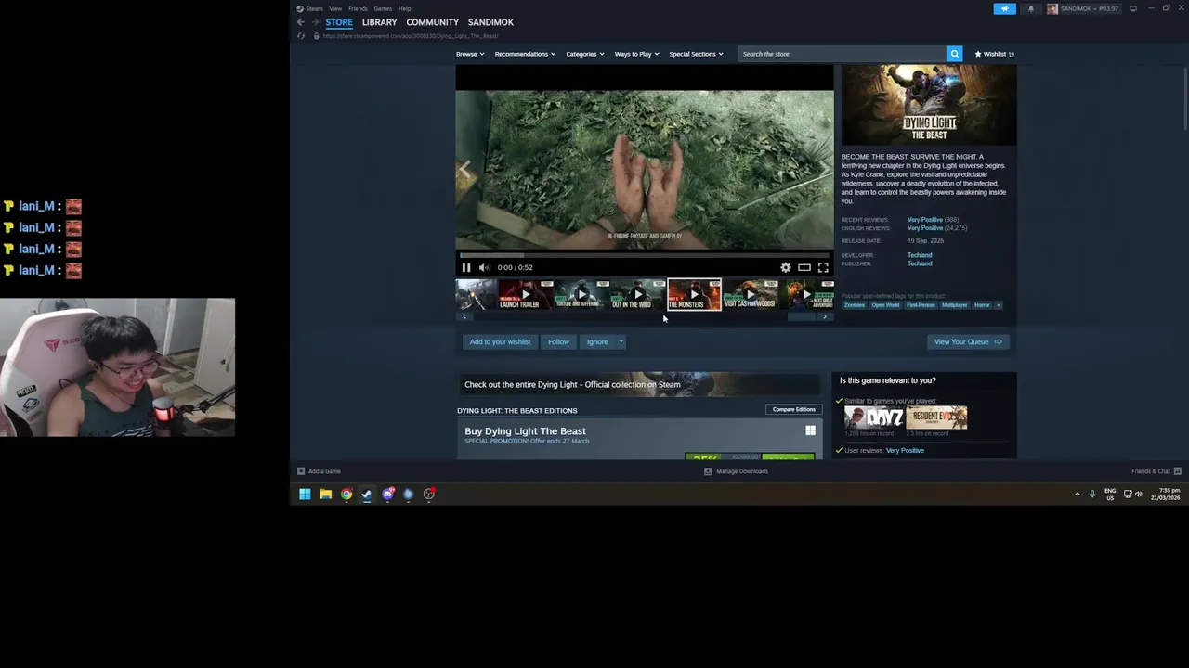Play the Visit Castor Woods thumbnail
The height and width of the screenshot is (668, 1189).
coord(750,295)
